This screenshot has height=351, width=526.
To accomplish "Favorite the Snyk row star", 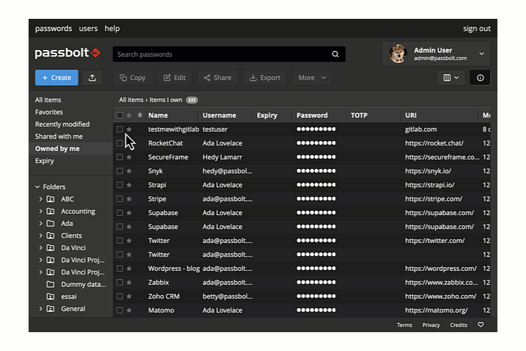I will tap(129, 171).
